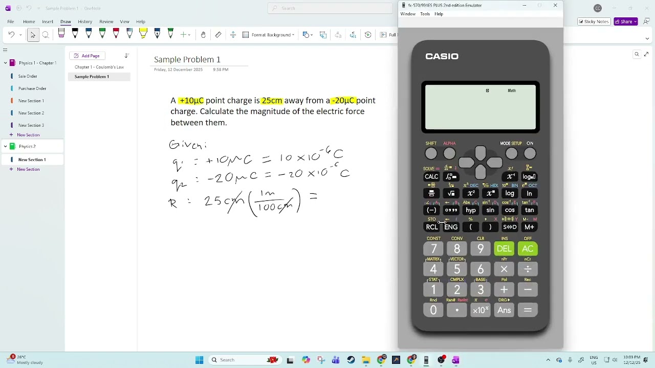Open File Explorer from the taskbar
The width and height of the screenshot is (655, 368).
tap(366, 360)
